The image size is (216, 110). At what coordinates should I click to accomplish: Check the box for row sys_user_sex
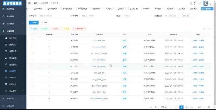click(x=33, y=41)
